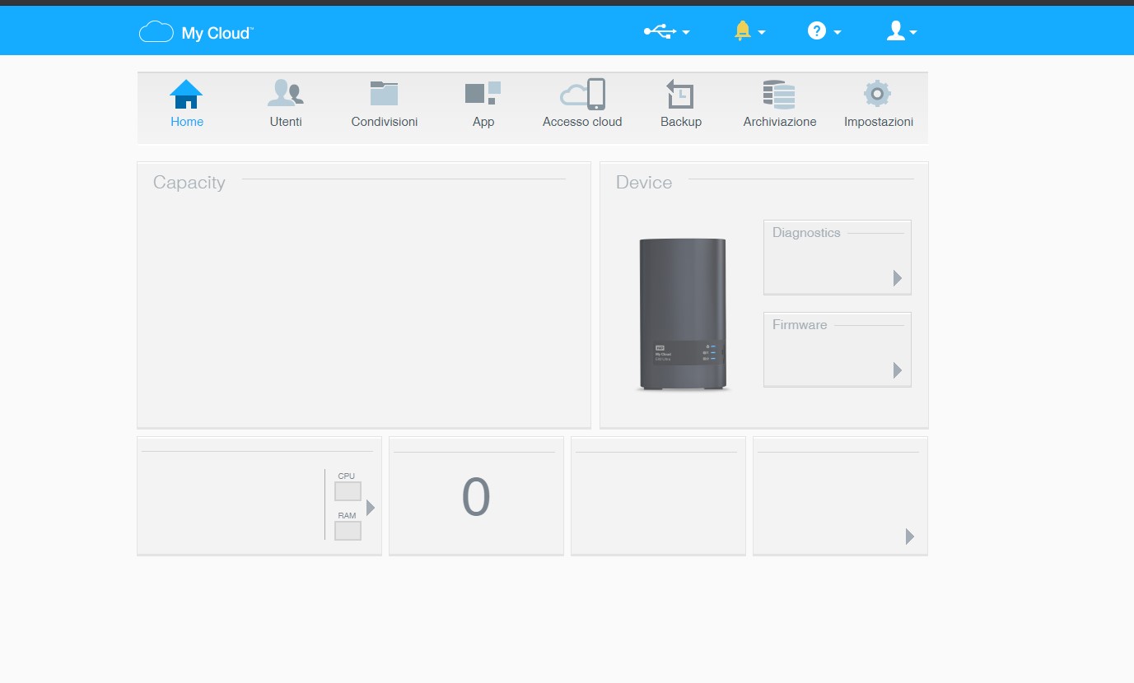Open the help question mark icon
This screenshot has width=1134, height=683.
coord(816,31)
